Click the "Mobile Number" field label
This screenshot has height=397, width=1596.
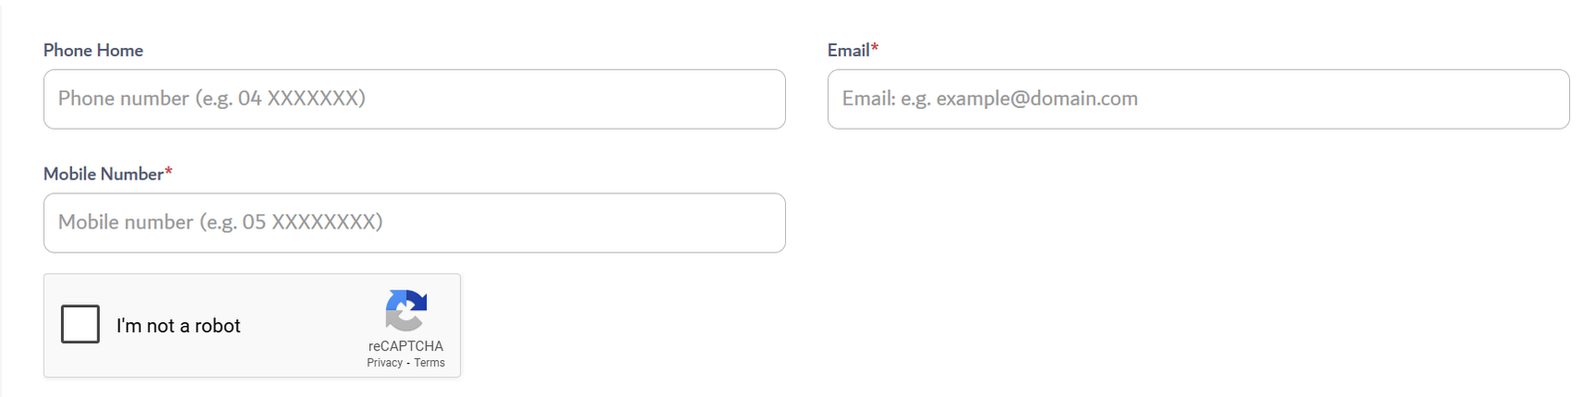click(x=103, y=174)
